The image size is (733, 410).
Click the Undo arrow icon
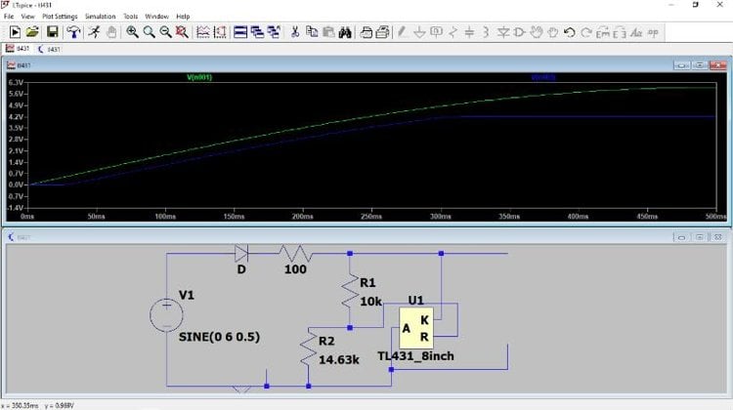coord(570,32)
